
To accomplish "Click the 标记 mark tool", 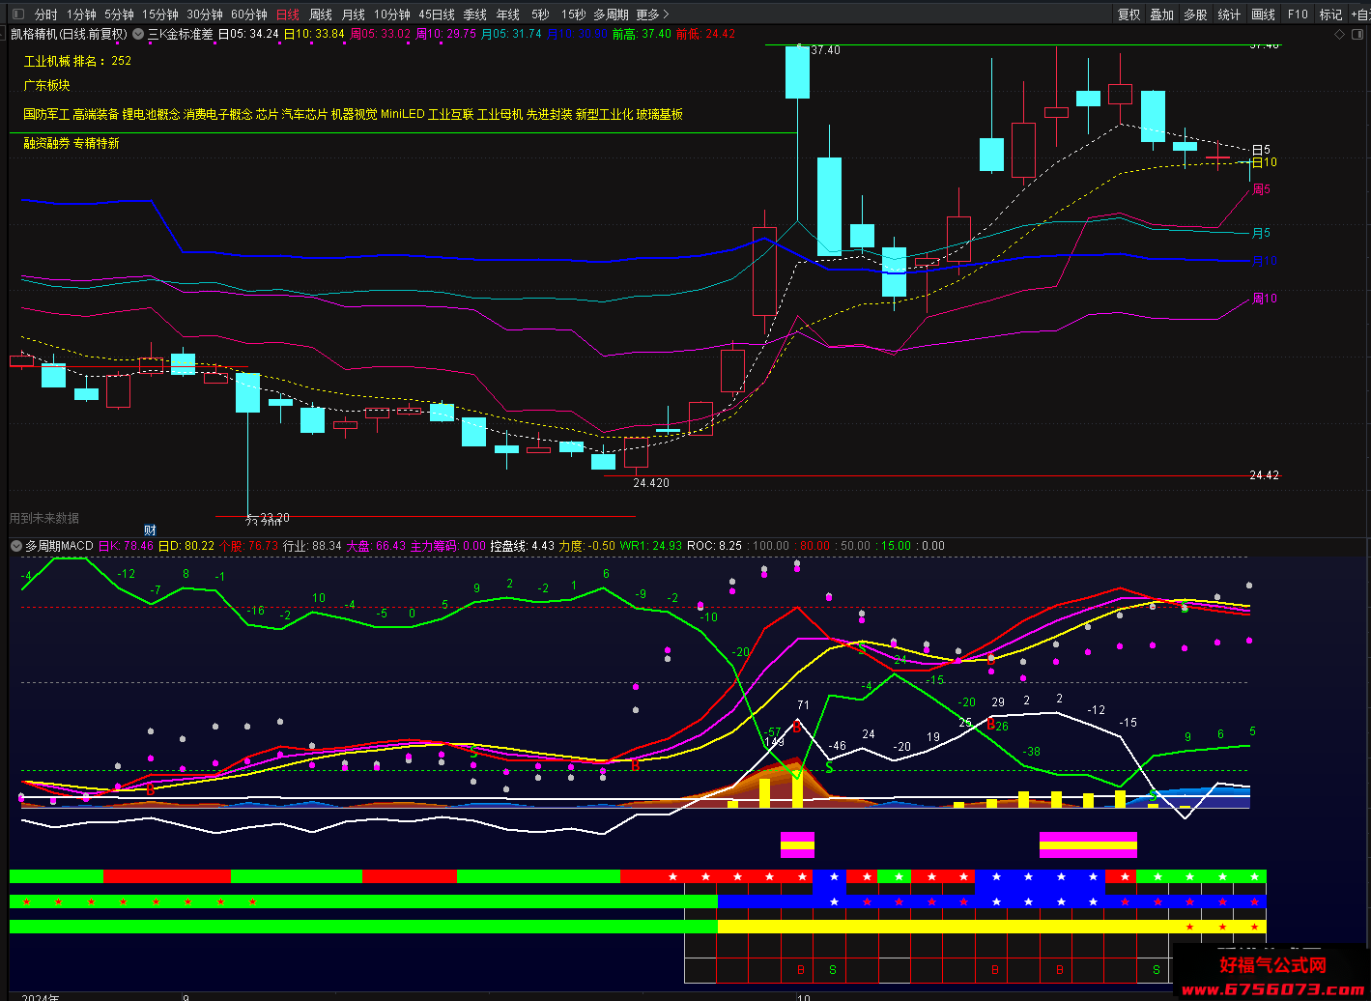I will click(1330, 14).
